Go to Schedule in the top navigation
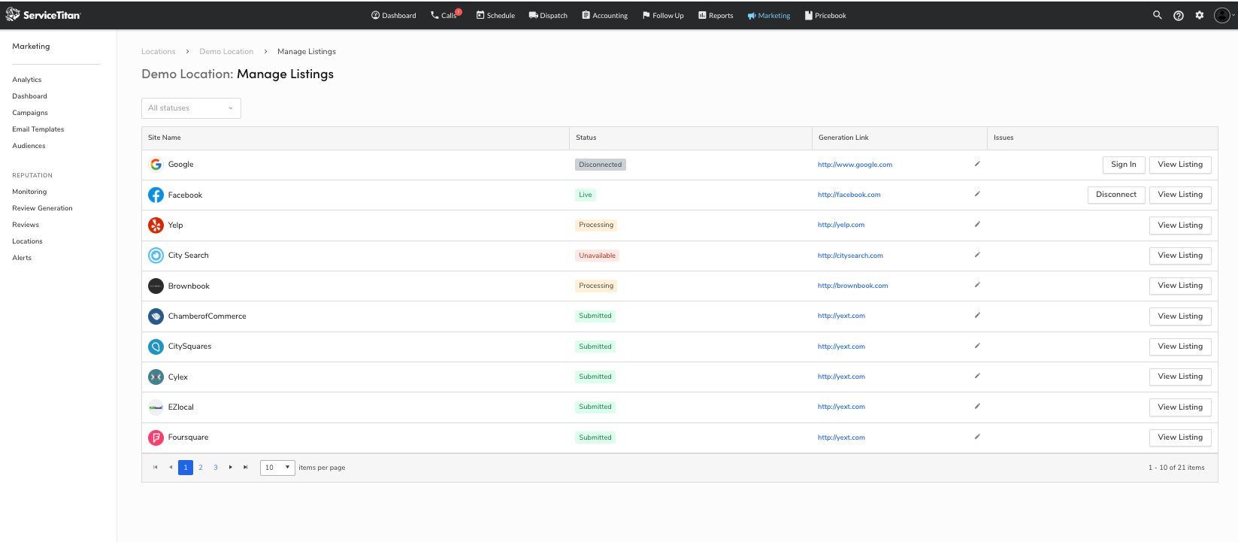Viewport: 1238px width, 542px height. (x=495, y=15)
